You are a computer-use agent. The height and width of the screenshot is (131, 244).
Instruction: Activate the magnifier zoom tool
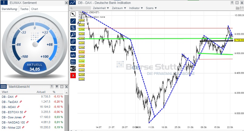[x=73, y=35]
